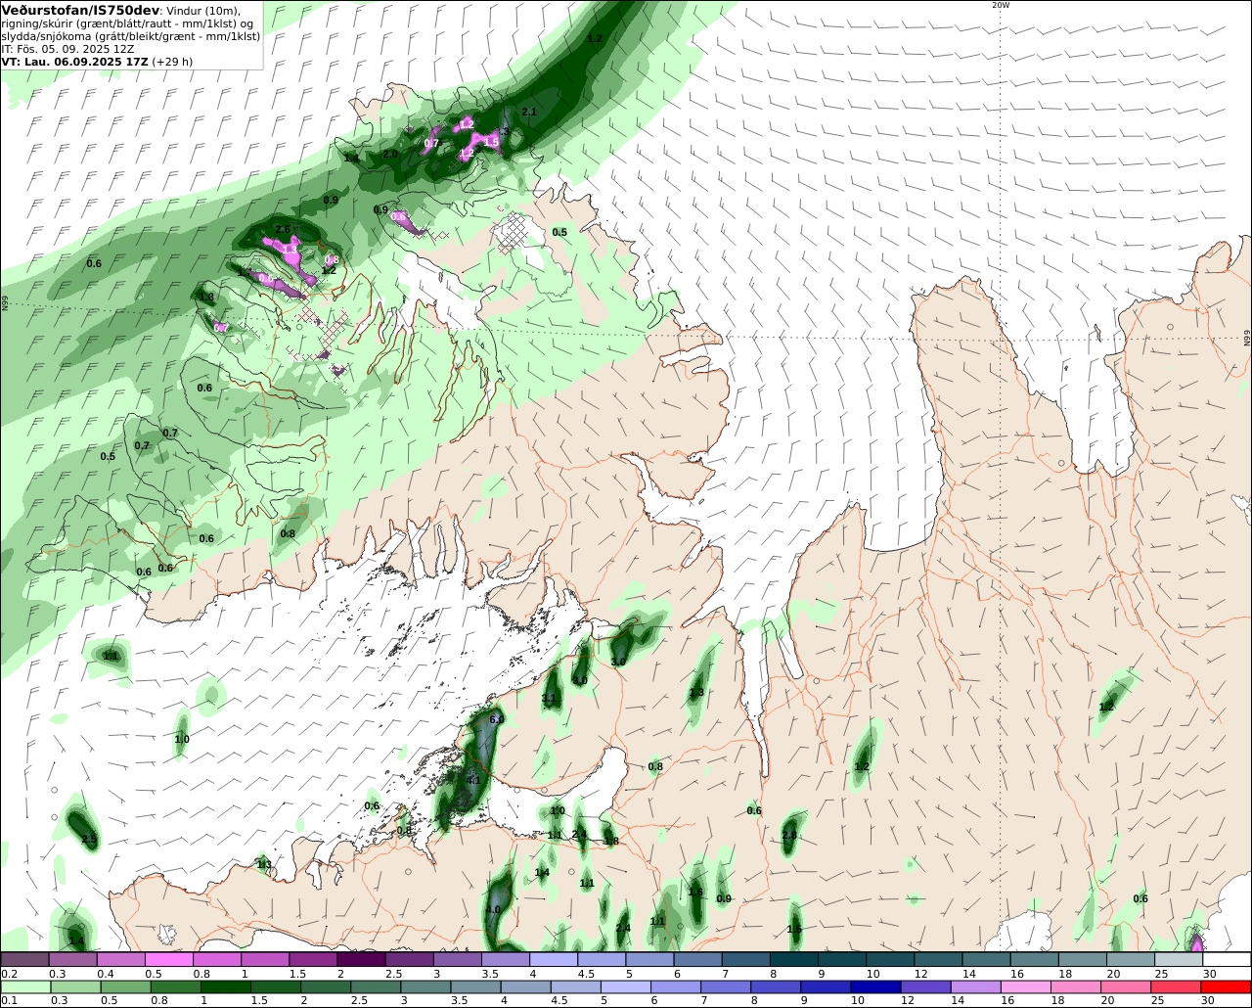Click the pink snow patch labelled 1.5
1252x1008 pixels.
[488, 142]
